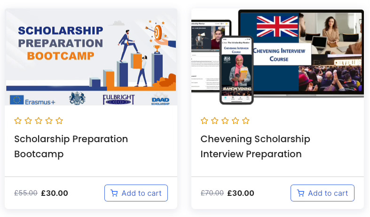
Task: Open the Scholarship Preparation Bootcamp banner image
Action: point(91,57)
